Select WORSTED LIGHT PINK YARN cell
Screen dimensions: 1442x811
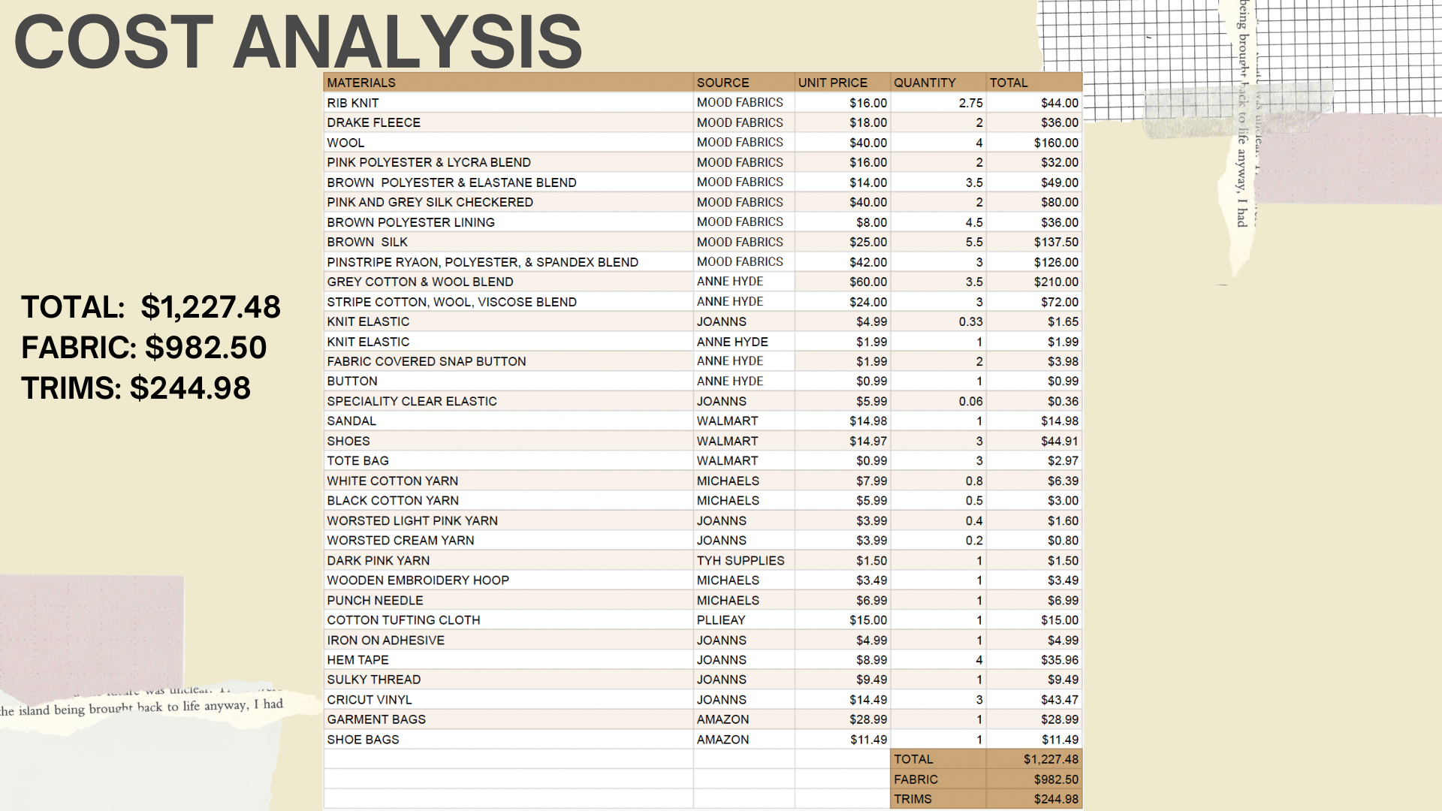click(508, 520)
